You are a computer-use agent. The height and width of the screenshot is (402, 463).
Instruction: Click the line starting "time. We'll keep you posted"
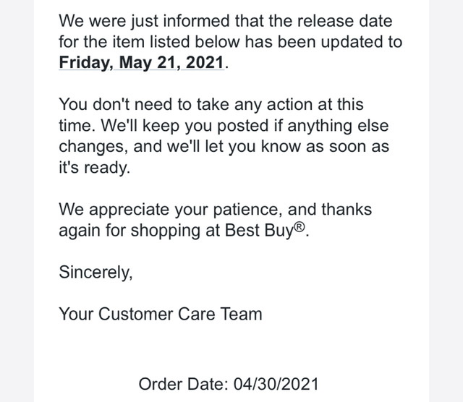(224, 126)
